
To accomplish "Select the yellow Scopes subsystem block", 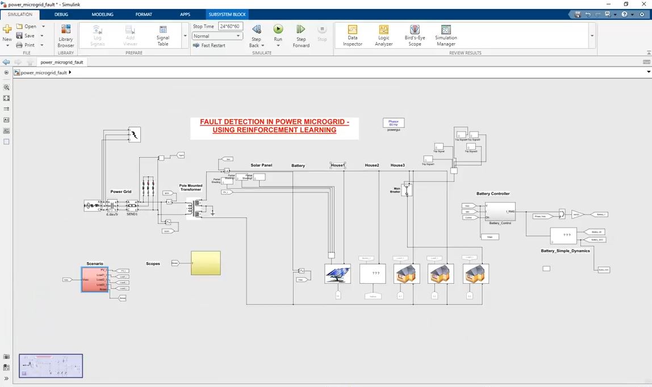I will 206,263.
